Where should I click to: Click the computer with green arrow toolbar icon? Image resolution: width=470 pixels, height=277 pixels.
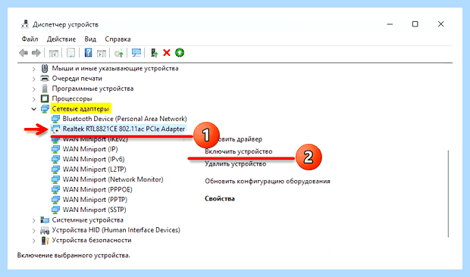click(x=154, y=53)
